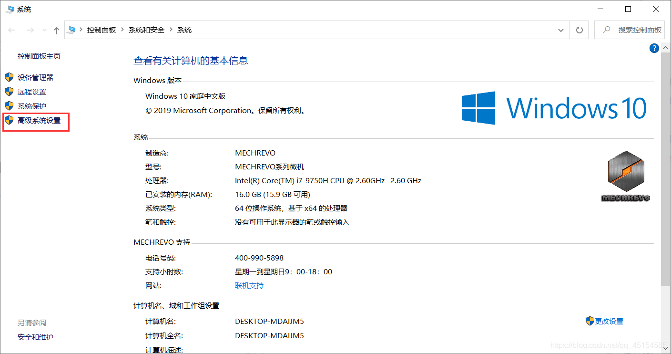
Task: Open the 联机支持 website link
Action: (249, 285)
